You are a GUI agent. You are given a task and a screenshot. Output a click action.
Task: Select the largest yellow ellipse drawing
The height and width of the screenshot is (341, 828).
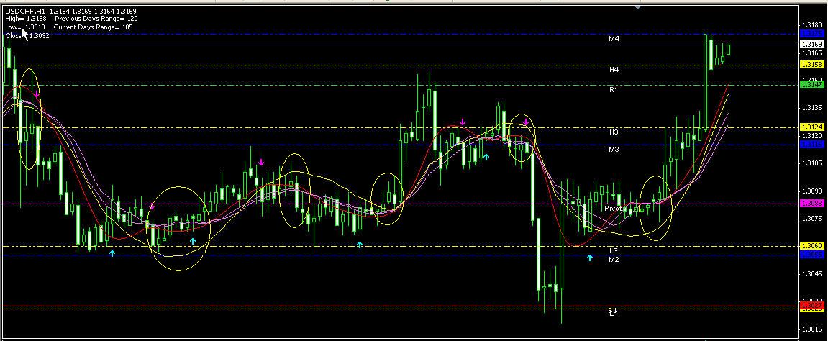(x=178, y=229)
